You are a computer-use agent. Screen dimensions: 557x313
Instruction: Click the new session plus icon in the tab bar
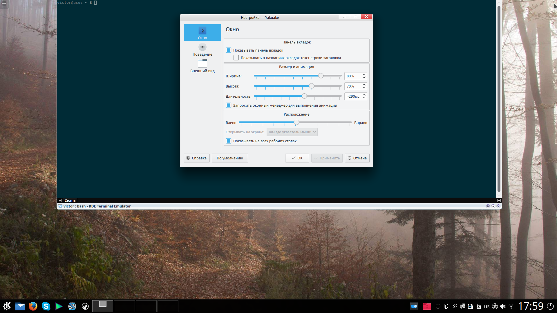[x=60, y=201]
